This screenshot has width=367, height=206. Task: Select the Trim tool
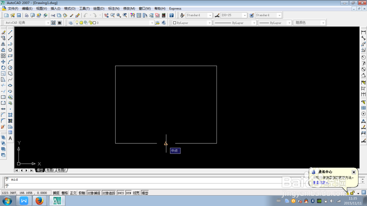tap(3, 85)
